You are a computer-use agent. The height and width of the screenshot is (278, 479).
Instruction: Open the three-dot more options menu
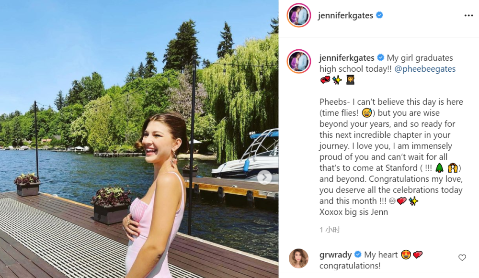coord(468,16)
